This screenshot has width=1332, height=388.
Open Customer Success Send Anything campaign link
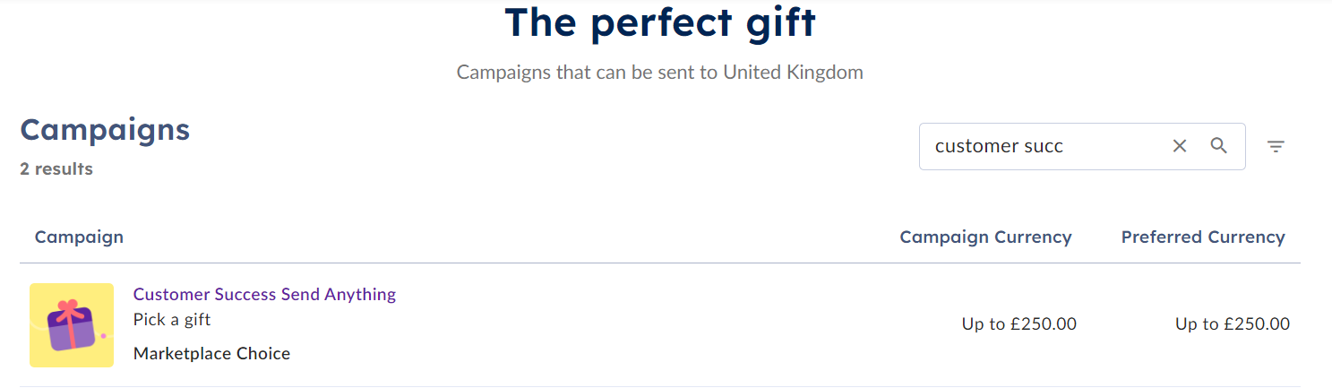pyautogui.click(x=264, y=294)
